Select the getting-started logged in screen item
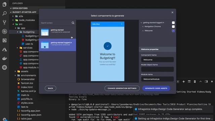This screenshot has width=215, height=121. (57, 45)
